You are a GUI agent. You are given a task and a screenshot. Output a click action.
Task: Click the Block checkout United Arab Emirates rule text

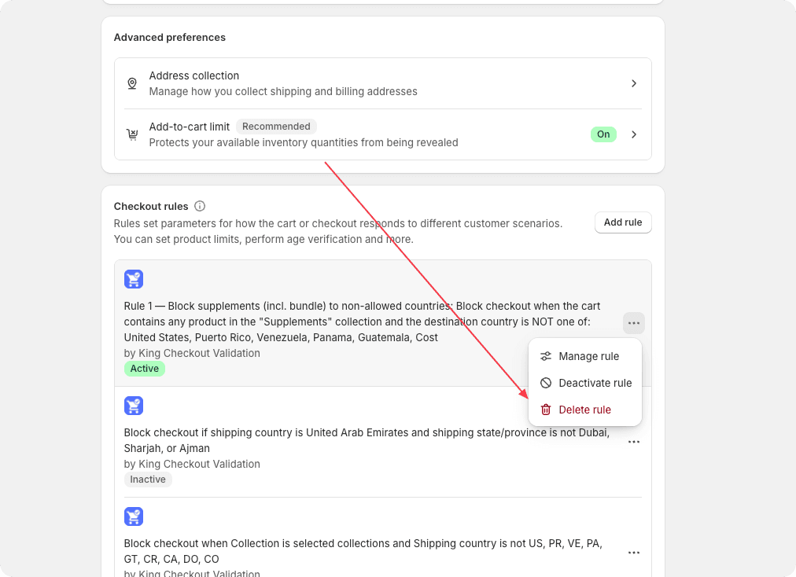(x=367, y=440)
